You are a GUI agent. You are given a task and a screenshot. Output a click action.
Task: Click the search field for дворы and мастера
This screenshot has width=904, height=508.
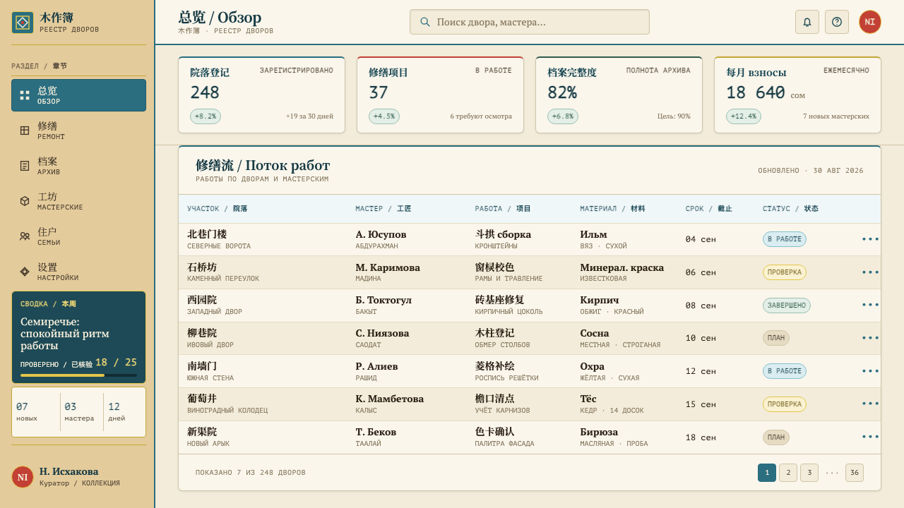[x=530, y=22]
